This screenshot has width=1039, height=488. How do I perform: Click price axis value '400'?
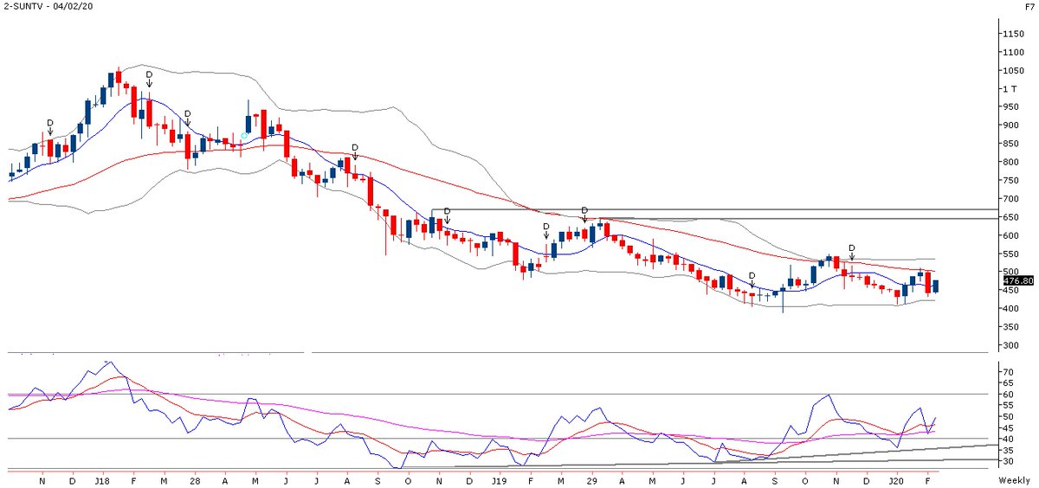[x=1010, y=308]
